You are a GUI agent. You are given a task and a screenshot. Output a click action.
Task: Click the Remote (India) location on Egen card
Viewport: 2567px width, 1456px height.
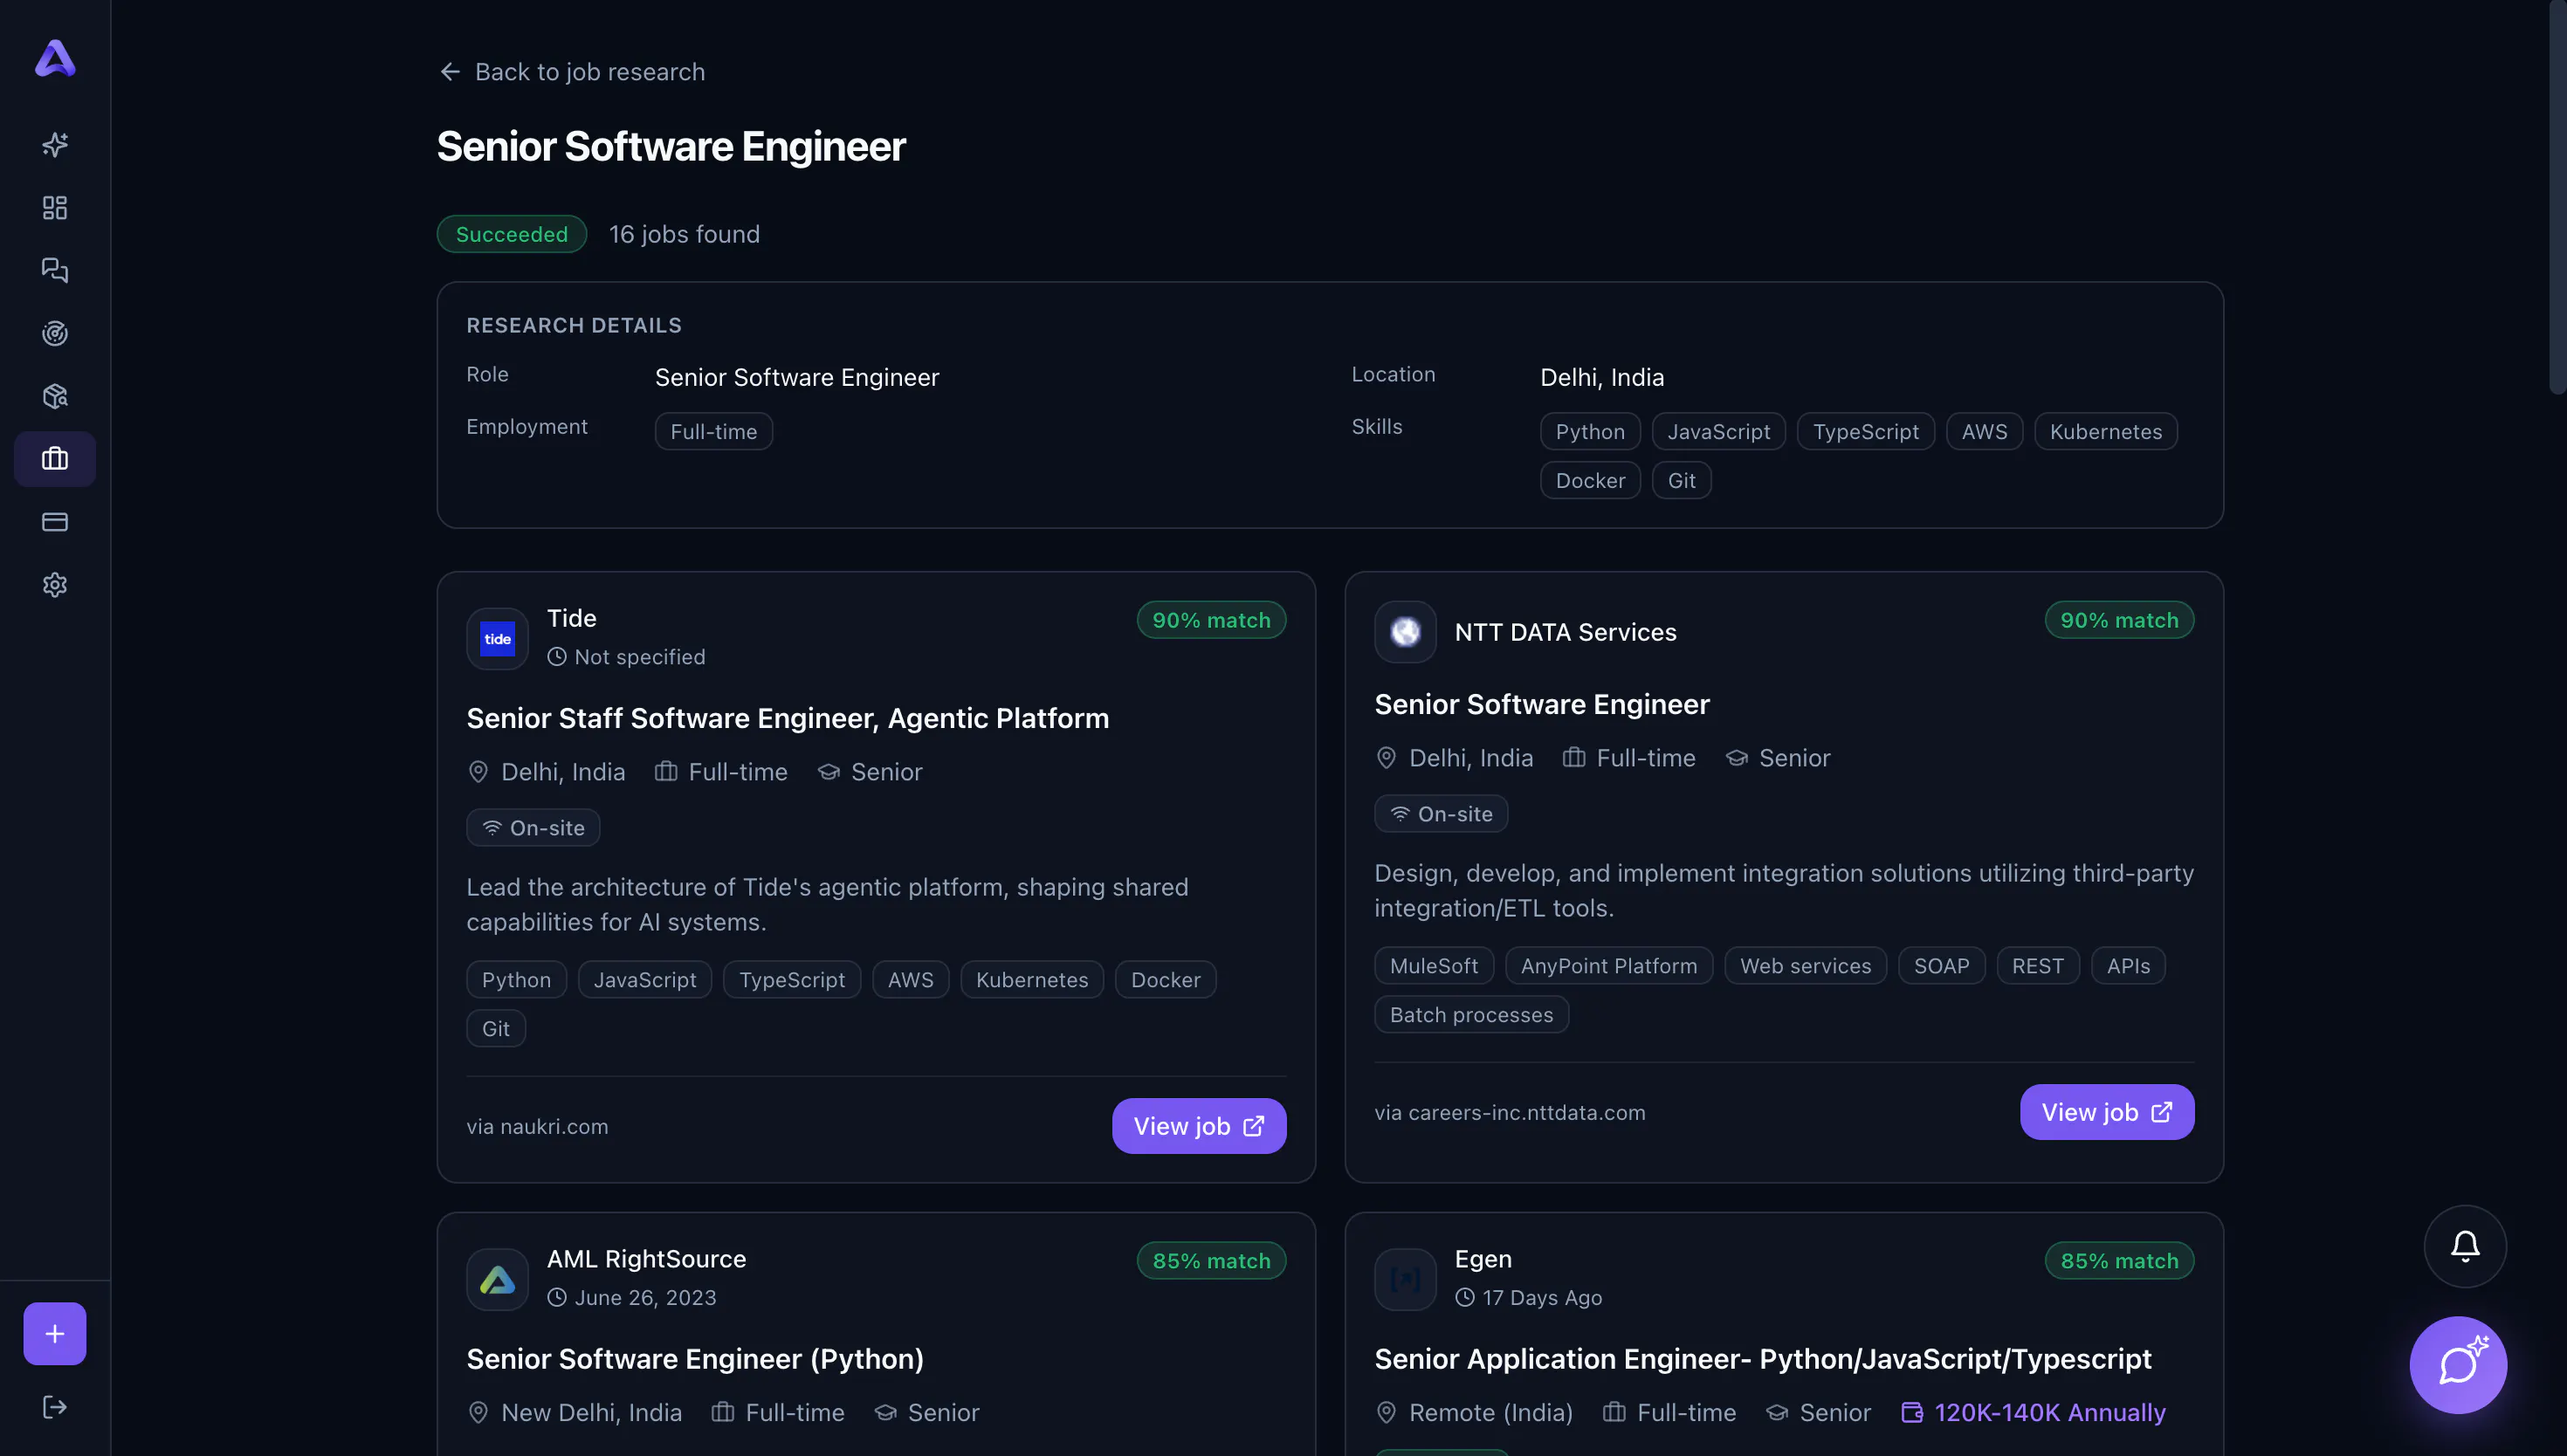pos(1491,1413)
